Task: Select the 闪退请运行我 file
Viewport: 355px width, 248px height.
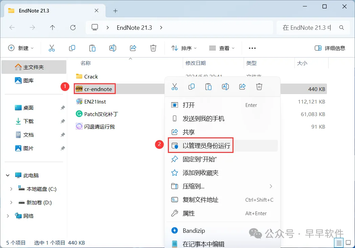Action: pyautogui.click(x=95, y=127)
